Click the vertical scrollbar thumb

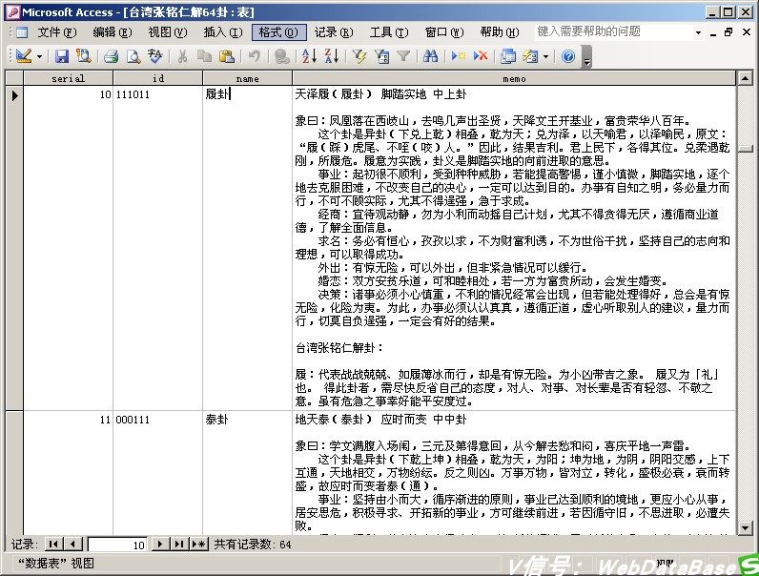coord(745,148)
